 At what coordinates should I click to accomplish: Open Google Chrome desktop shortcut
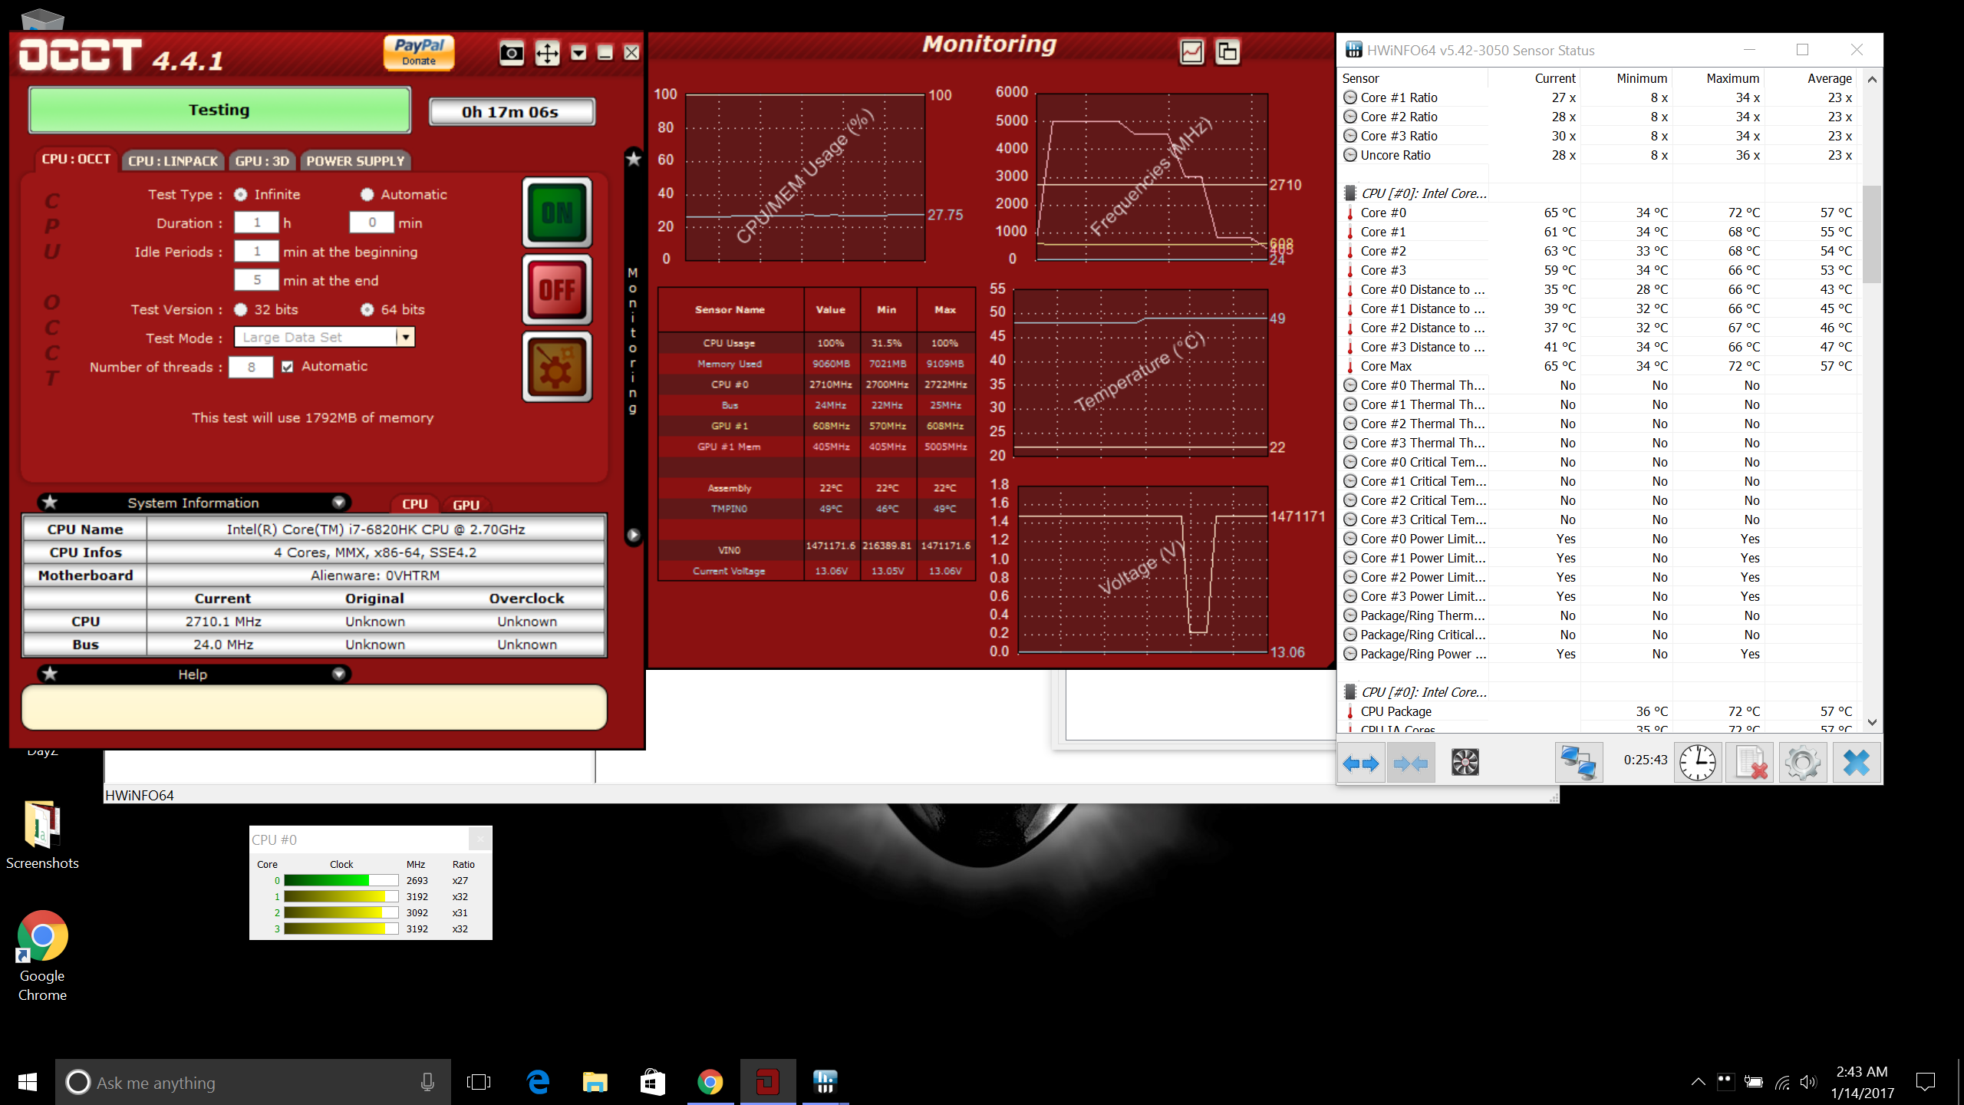(x=42, y=955)
